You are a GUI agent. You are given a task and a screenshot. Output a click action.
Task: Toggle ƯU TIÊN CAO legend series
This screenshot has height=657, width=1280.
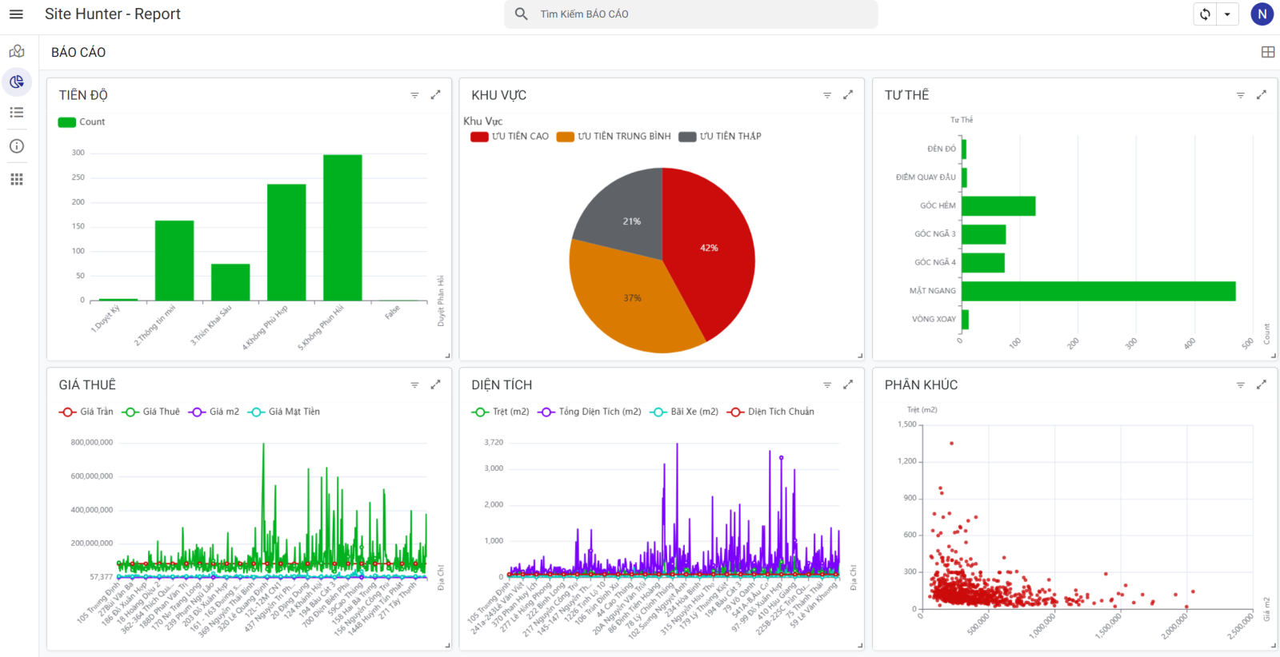click(510, 137)
